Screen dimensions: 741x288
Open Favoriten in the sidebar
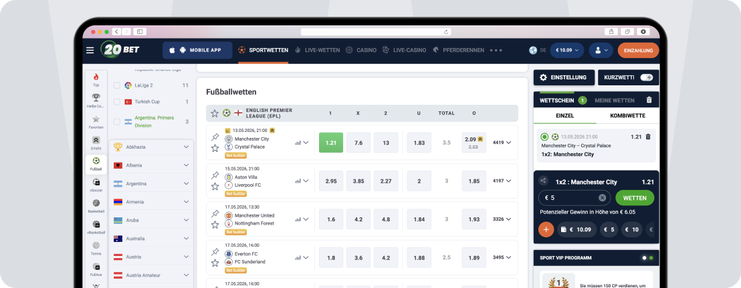[x=96, y=122]
